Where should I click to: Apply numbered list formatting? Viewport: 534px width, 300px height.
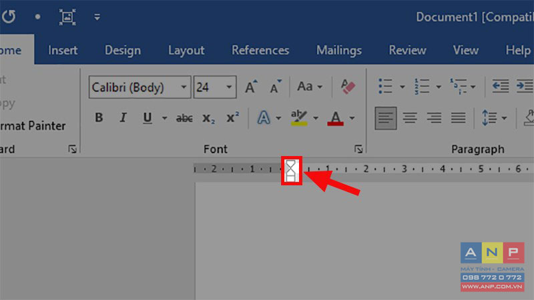(422, 87)
